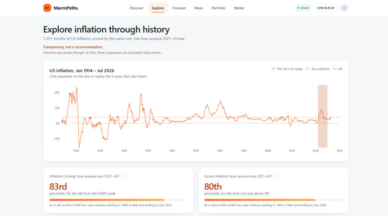Click the 83rd percentile progress bar

pos(118,200)
